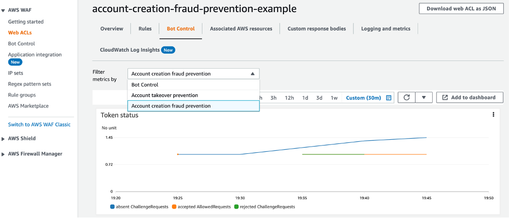Open Logging and metrics tab
The height and width of the screenshot is (218, 510).
(x=386, y=29)
